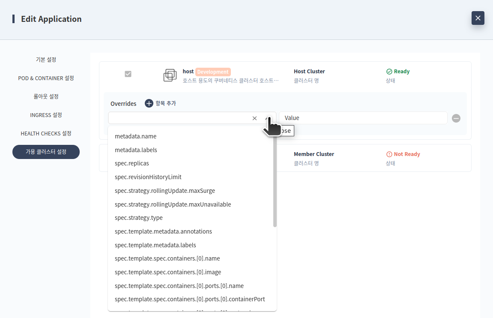Choose metadata.labels option
493x318 pixels.
[x=192, y=150]
